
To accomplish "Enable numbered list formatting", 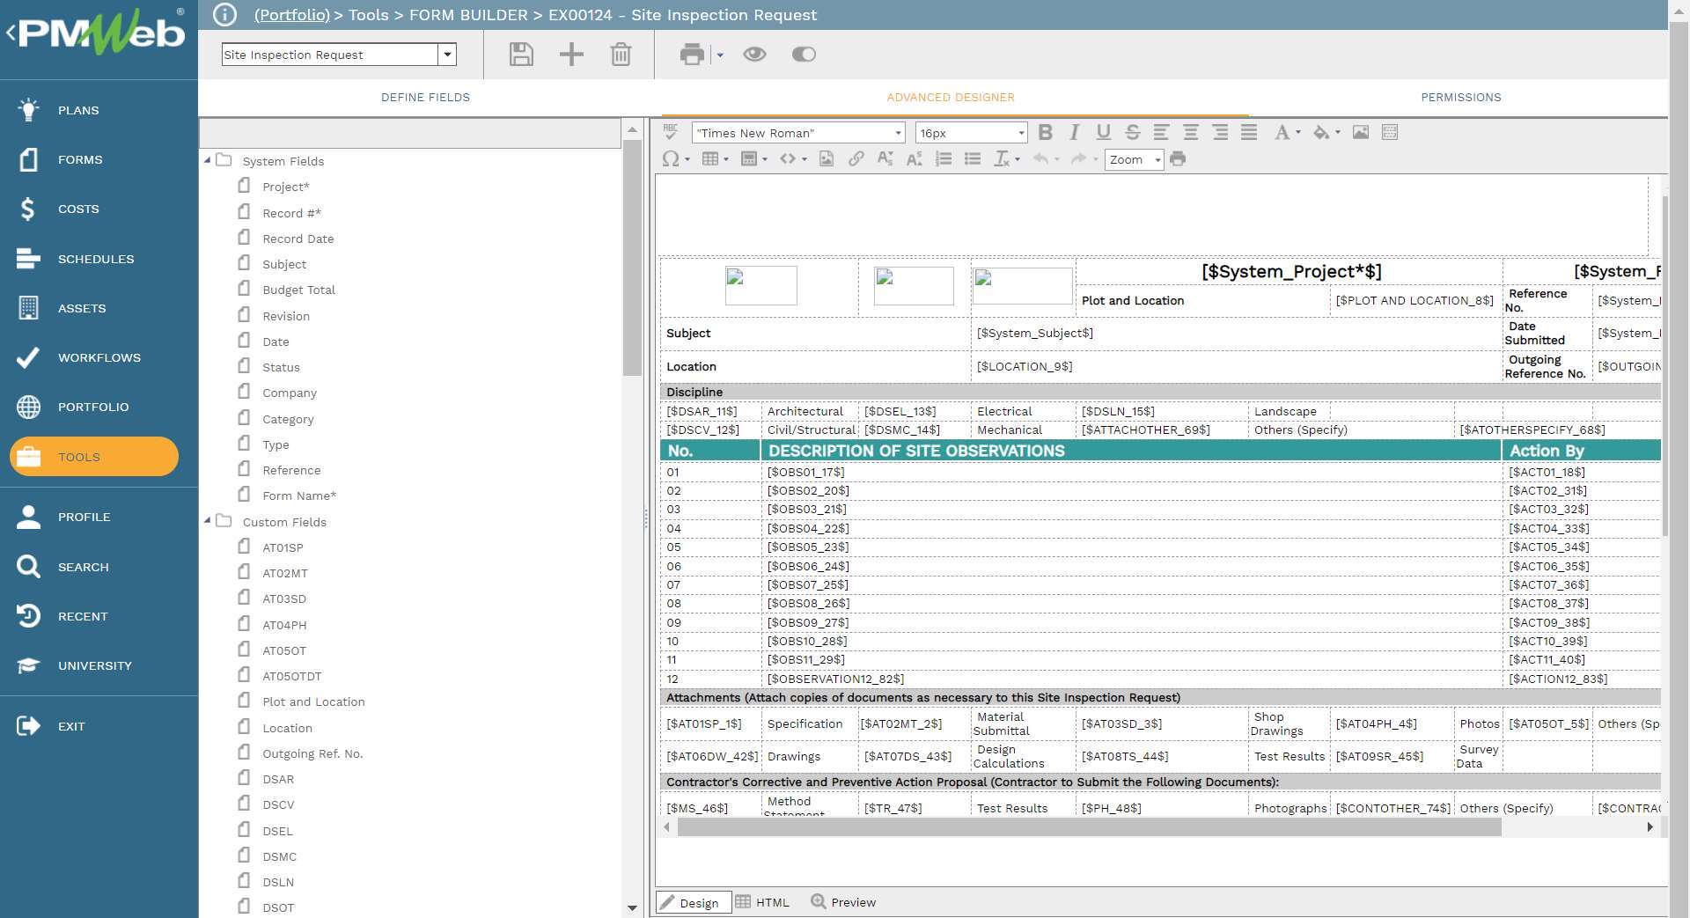I will (x=943, y=159).
